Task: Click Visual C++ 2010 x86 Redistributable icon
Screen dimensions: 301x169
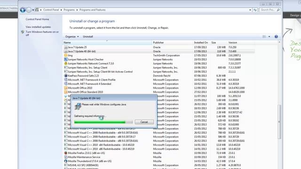Action: coord(66,149)
